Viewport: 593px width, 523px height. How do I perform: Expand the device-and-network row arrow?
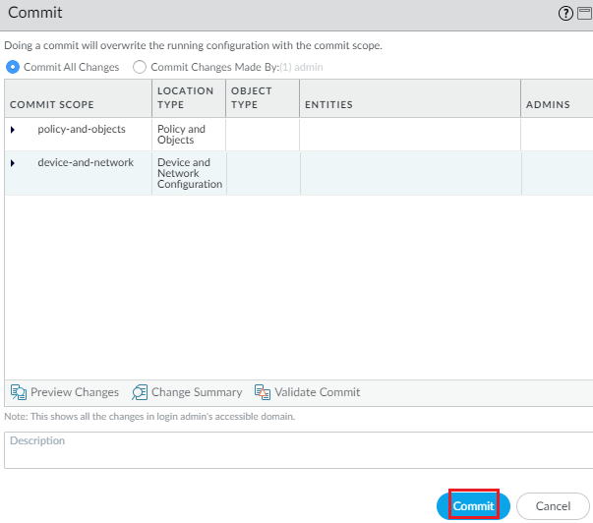tap(13, 163)
